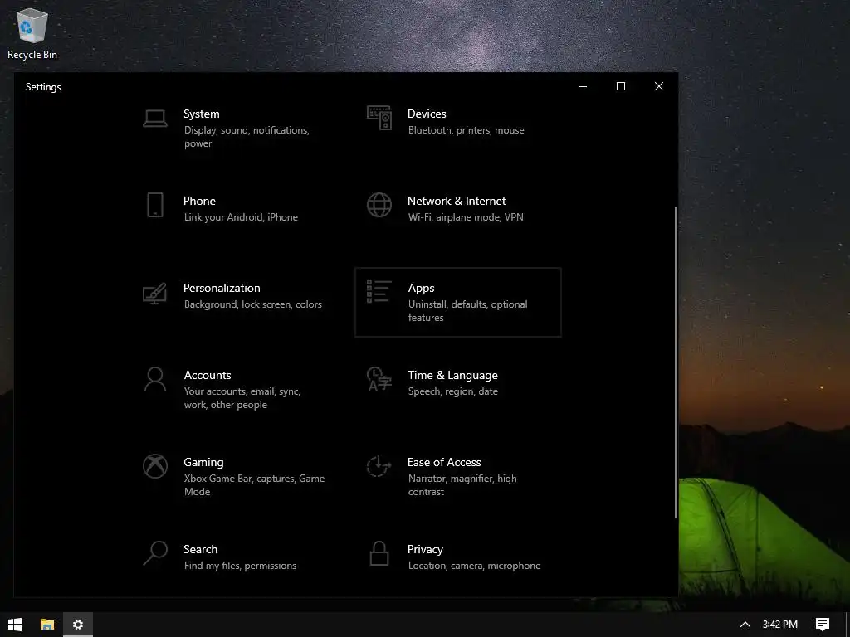The image size is (850, 637).
Task: Select the Apps list icon
Action: (379, 291)
